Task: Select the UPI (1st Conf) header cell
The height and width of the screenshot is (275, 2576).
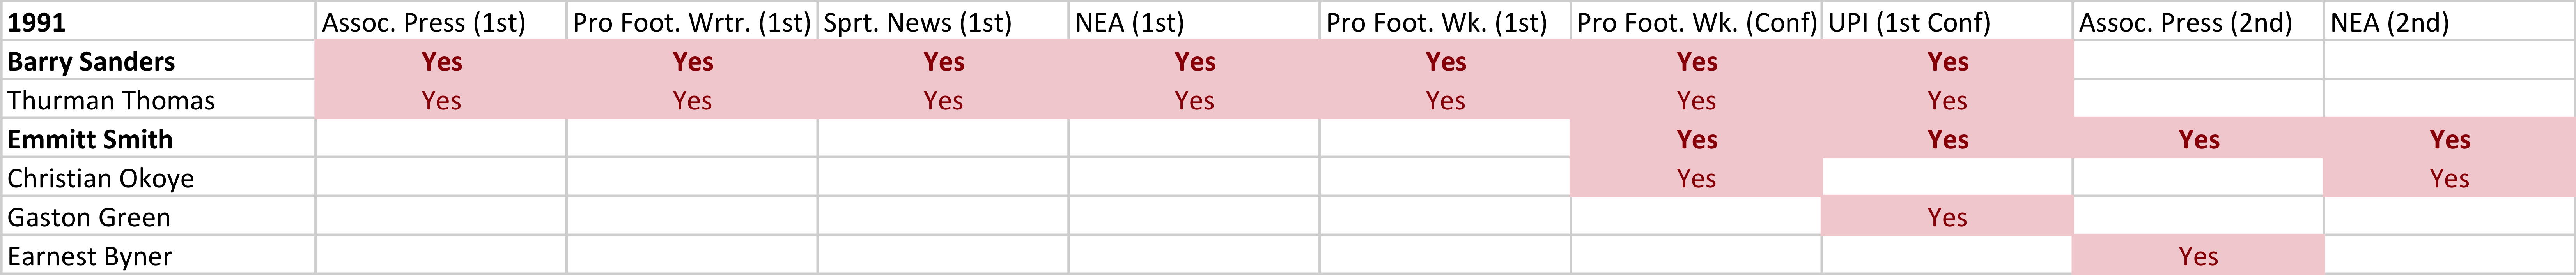Action: (x=1947, y=22)
